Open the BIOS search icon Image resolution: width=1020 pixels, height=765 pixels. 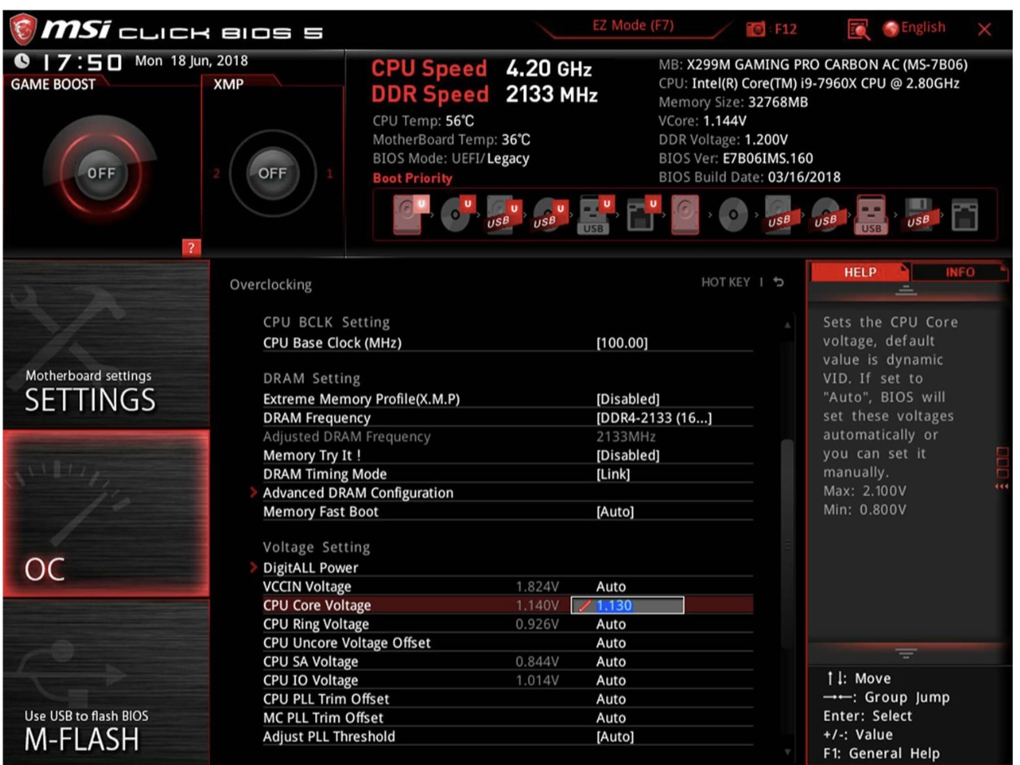pos(859,29)
